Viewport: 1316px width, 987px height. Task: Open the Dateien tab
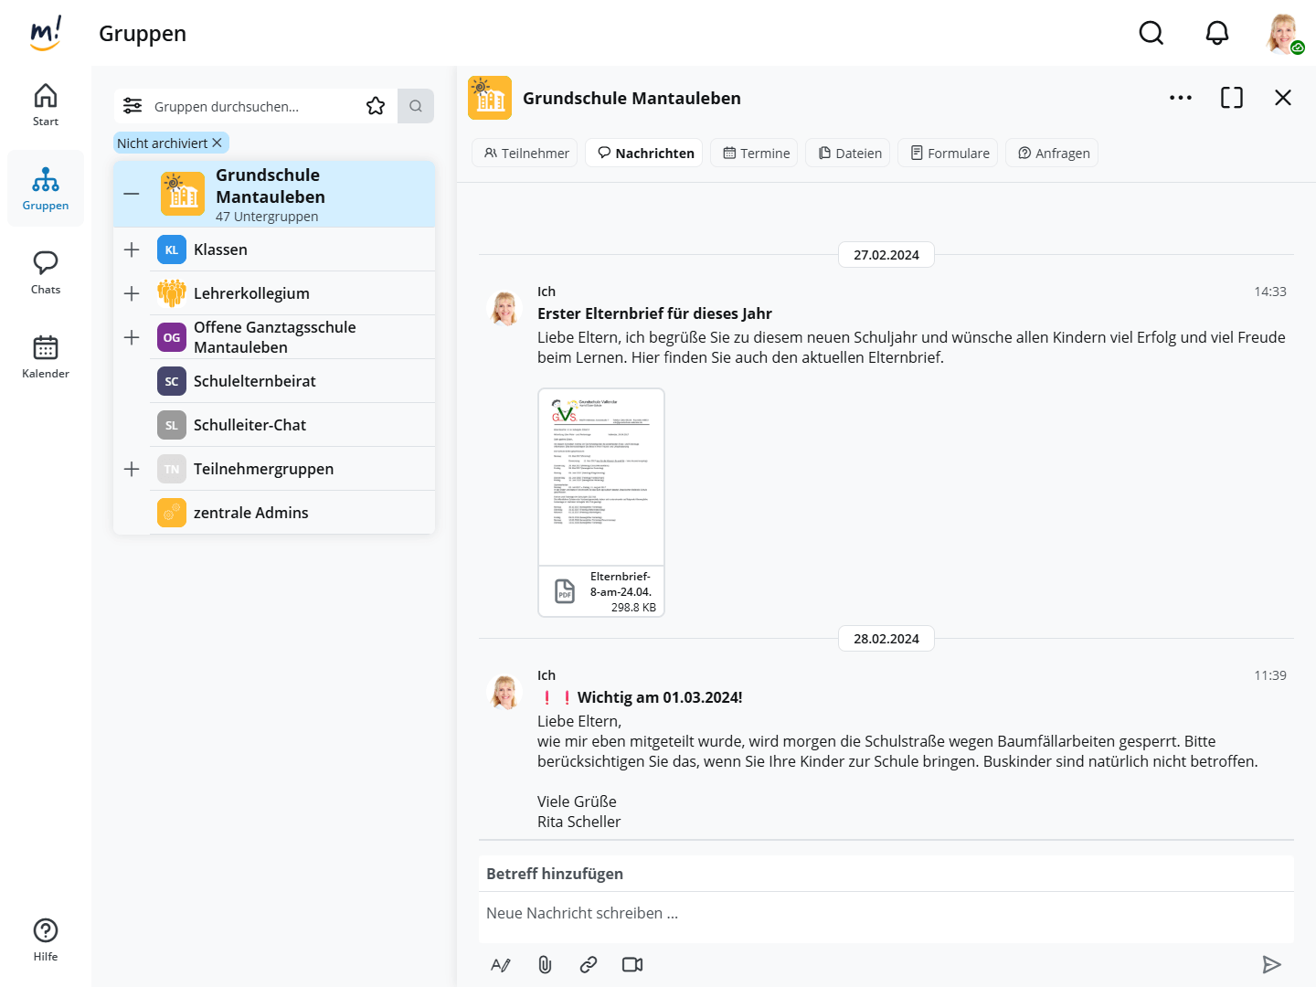(850, 153)
